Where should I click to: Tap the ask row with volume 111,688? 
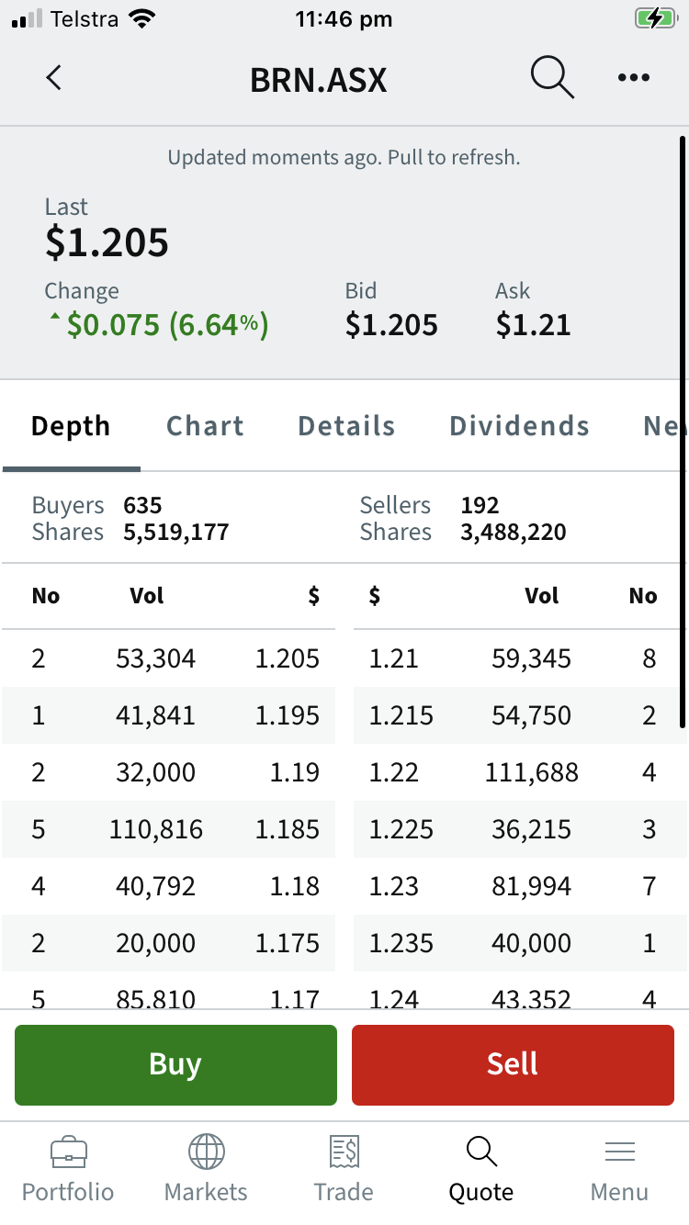click(x=520, y=772)
